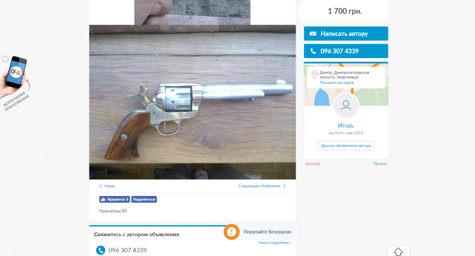Report ad using Жалоба link
The height and width of the screenshot is (256, 475).
(313, 164)
